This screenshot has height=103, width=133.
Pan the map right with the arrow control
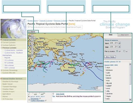pos(35,38)
